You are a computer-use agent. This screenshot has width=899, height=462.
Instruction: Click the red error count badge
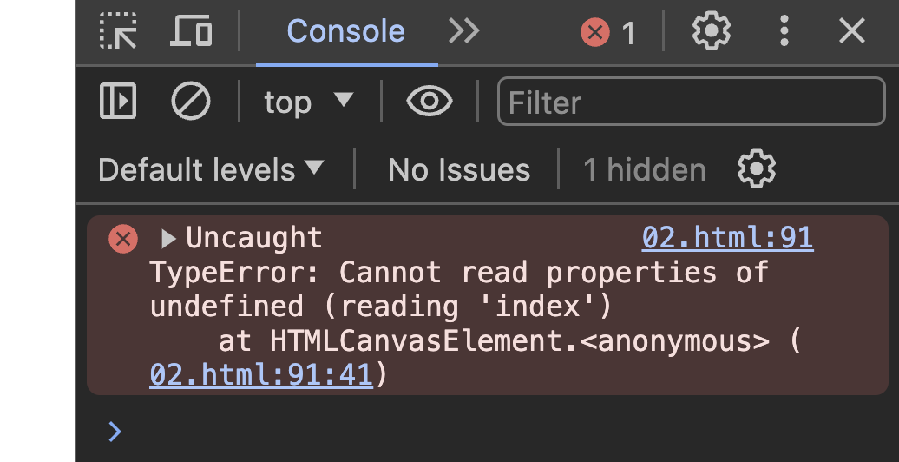tap(607, 32)
